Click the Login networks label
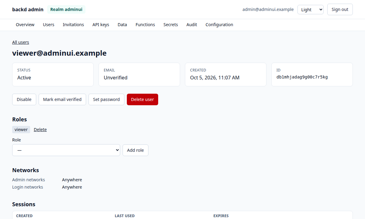The image size is (365, 219). tap(28, 187)
